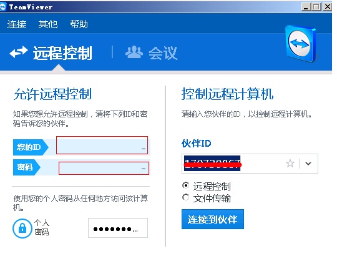
Task: Select the 远程控制 radio option
Action: (186, 185)
